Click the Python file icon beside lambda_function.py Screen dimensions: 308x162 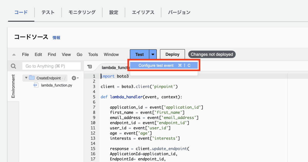click(36, 85)
